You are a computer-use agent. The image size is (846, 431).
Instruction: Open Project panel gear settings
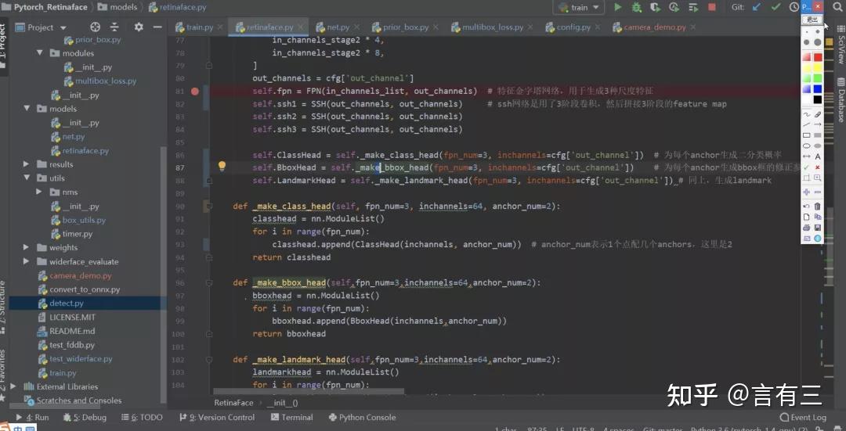[x=139, y=27]
